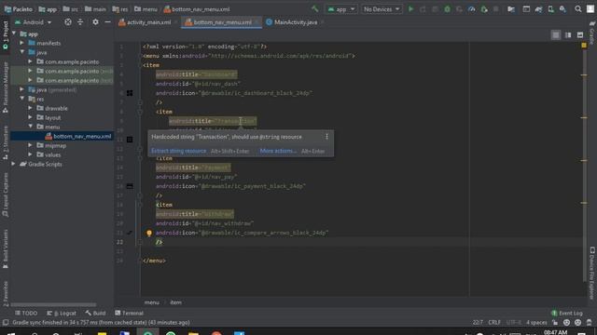Toggle the Structure side panel
This screenshot has width=597, height=335.
(6, 142)
